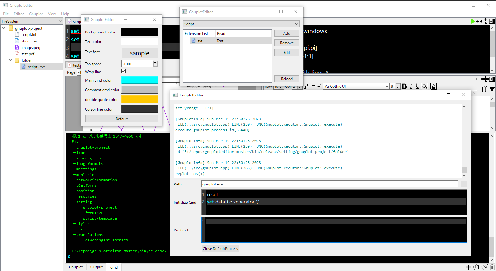The image size is (496, 271).
Task: Pick the yellow double quote color swatch
Action: (x=140, y=99)
